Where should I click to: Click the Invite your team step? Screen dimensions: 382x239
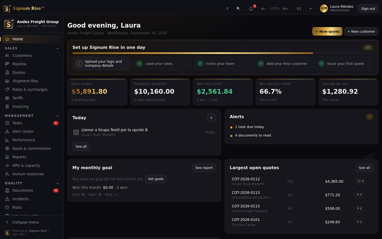[223, 63]
